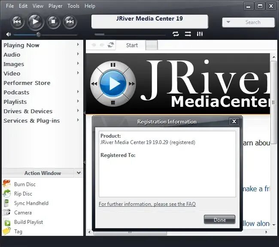Open the Tools menu

click(x=73, y=6)
